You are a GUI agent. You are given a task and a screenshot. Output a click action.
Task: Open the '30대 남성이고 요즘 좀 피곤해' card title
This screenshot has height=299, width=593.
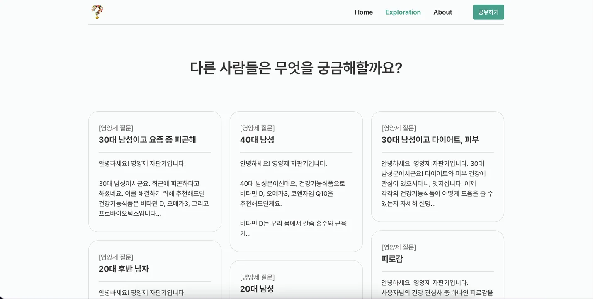click(x=147, y=140)
